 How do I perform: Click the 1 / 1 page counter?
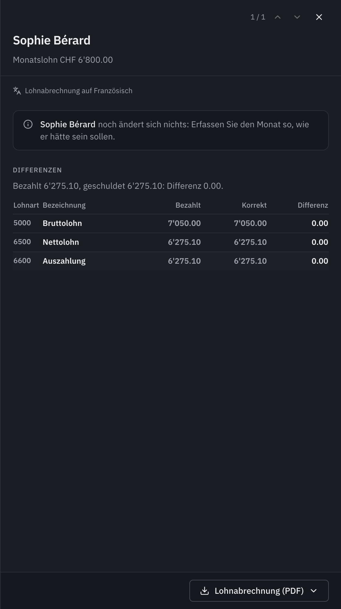258,17
